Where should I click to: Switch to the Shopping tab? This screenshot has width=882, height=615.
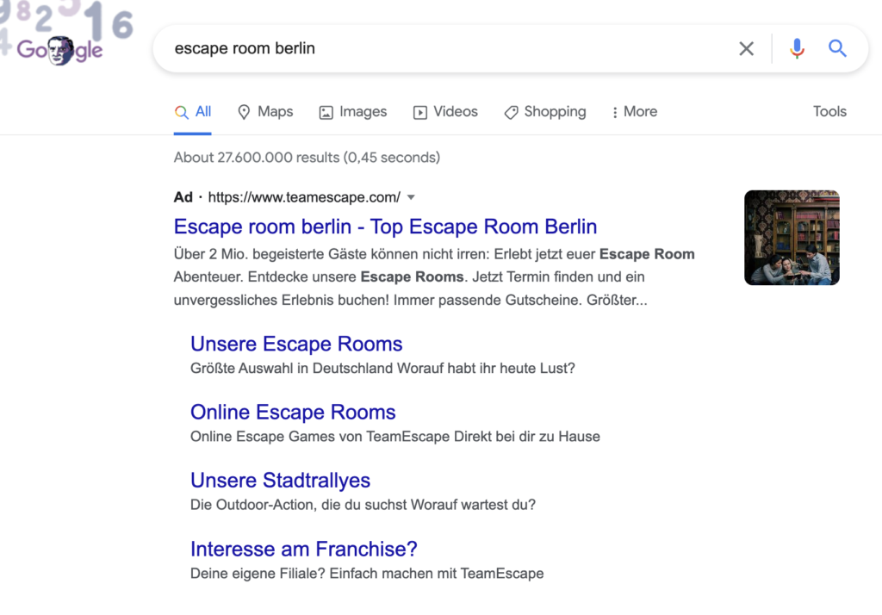544,112
